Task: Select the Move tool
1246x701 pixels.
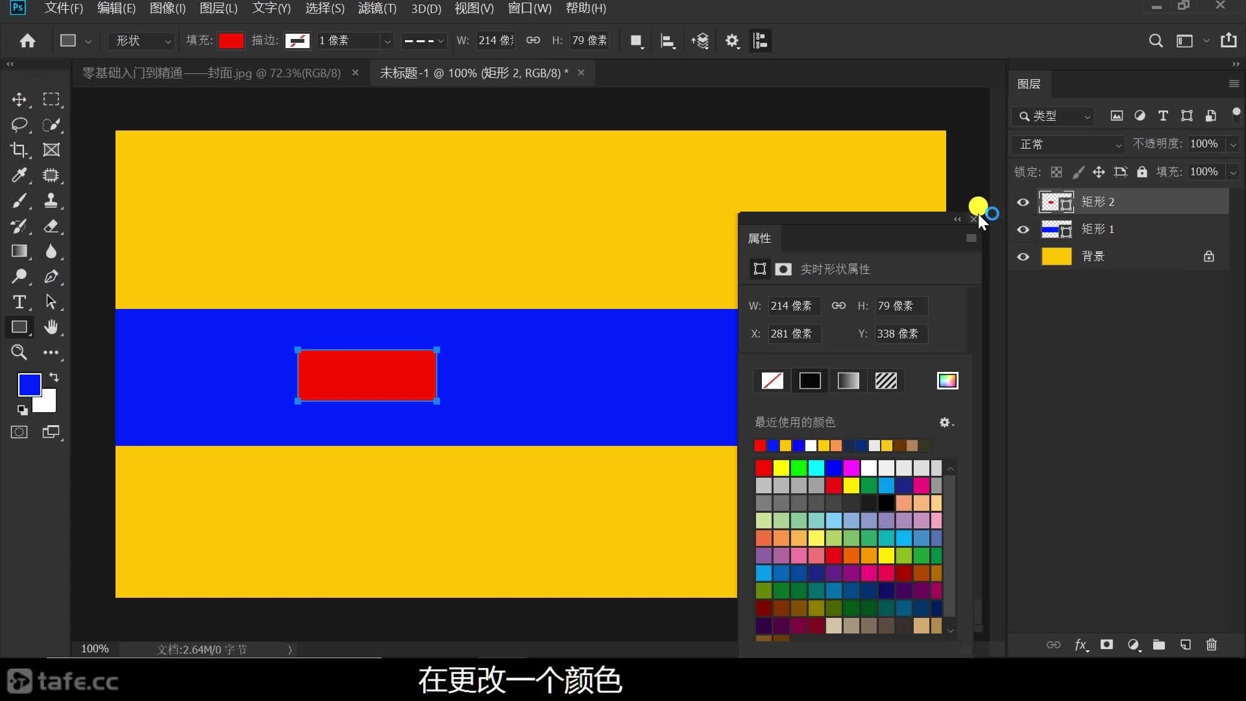Action: (19, 99)
